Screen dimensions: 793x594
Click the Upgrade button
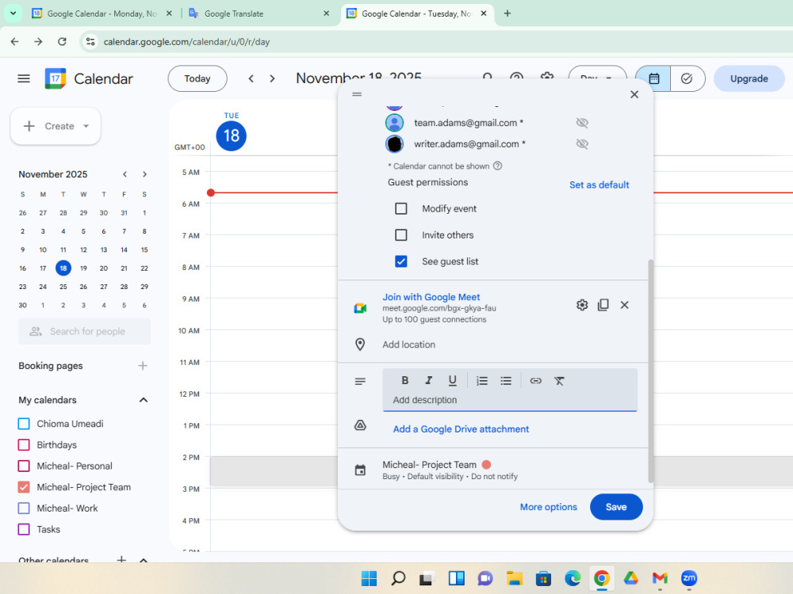[749, 78]
